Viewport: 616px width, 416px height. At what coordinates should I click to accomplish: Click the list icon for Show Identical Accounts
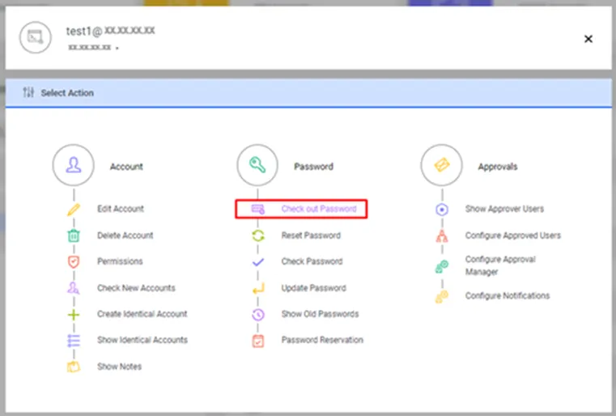click(74, 340)
